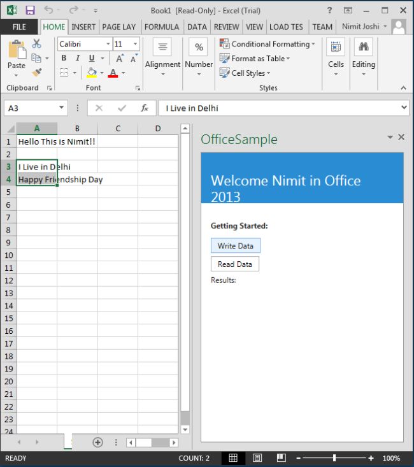Switch to Normal view icon

pos(233,458)
